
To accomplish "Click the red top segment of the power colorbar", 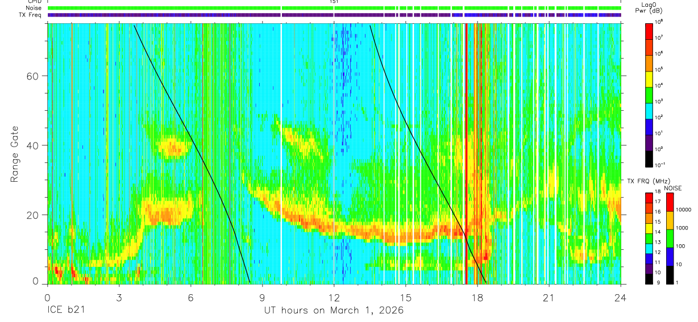I will 650,31.
